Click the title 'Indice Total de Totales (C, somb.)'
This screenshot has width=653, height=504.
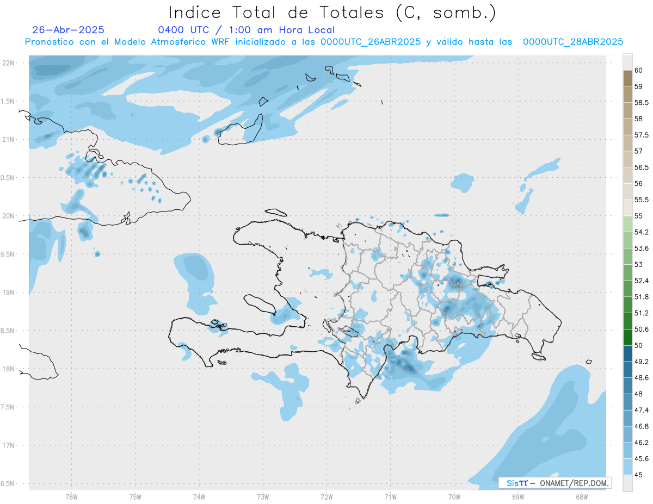pyautogui.click(x=332, y=12)
